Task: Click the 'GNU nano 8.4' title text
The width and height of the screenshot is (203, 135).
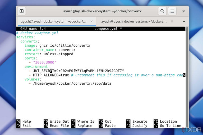Action: (33, 29)
